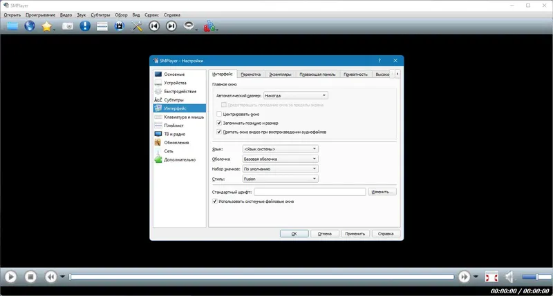553x296 pixels.
Task: Switch to Приватность tab
Action: pos(355,75)
